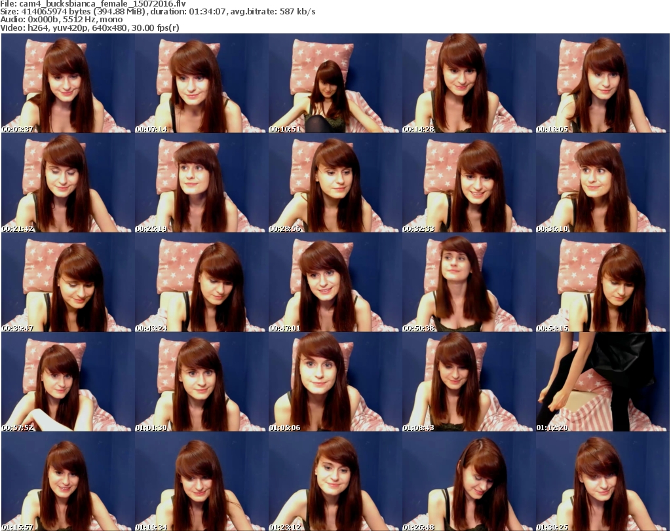Click the frame stamped 01:15:57
The height and width of the screenshot is (531, 671).
pos(68,481)
